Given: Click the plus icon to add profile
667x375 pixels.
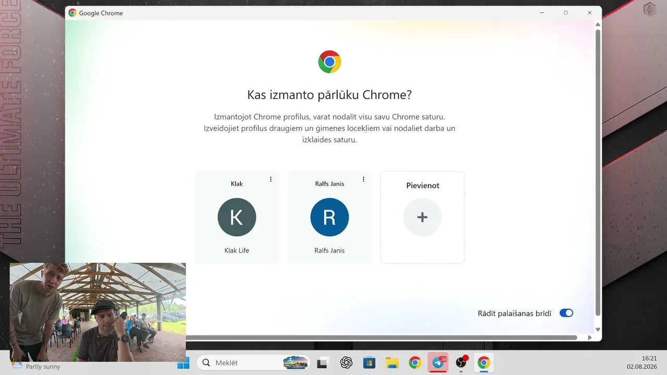Looking at the screenshot, I should coord(422,217).
